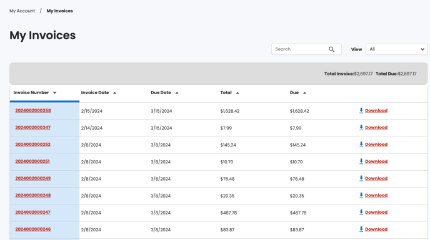Open invoice 2024002000251
This screenshot has width=430, height=240.
[32, 161]
